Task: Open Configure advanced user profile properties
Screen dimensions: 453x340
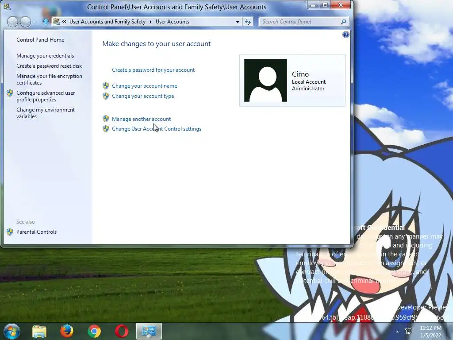Action: [x=46, y=96]
